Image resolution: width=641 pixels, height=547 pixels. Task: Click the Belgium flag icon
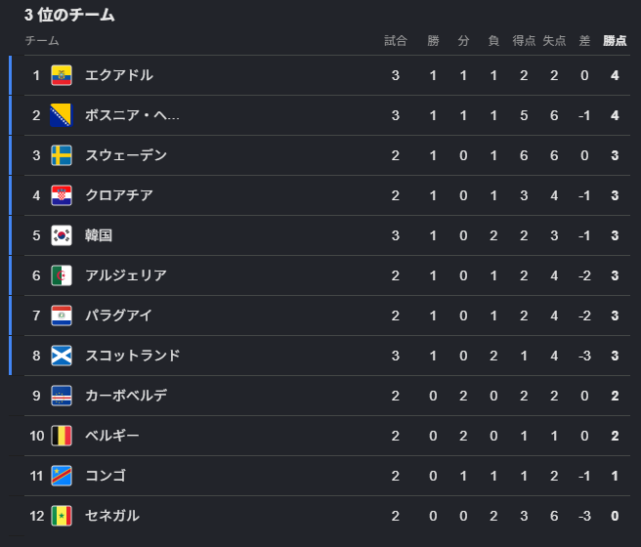click(x=62, y=436)
